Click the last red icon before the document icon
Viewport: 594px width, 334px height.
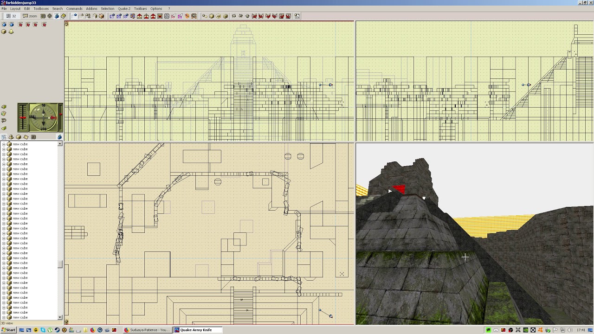coord(288,16)
